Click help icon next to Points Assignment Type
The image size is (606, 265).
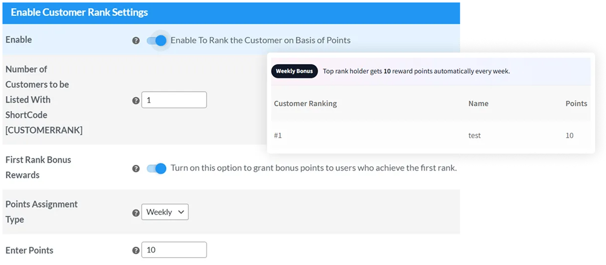tap(136, 213)
